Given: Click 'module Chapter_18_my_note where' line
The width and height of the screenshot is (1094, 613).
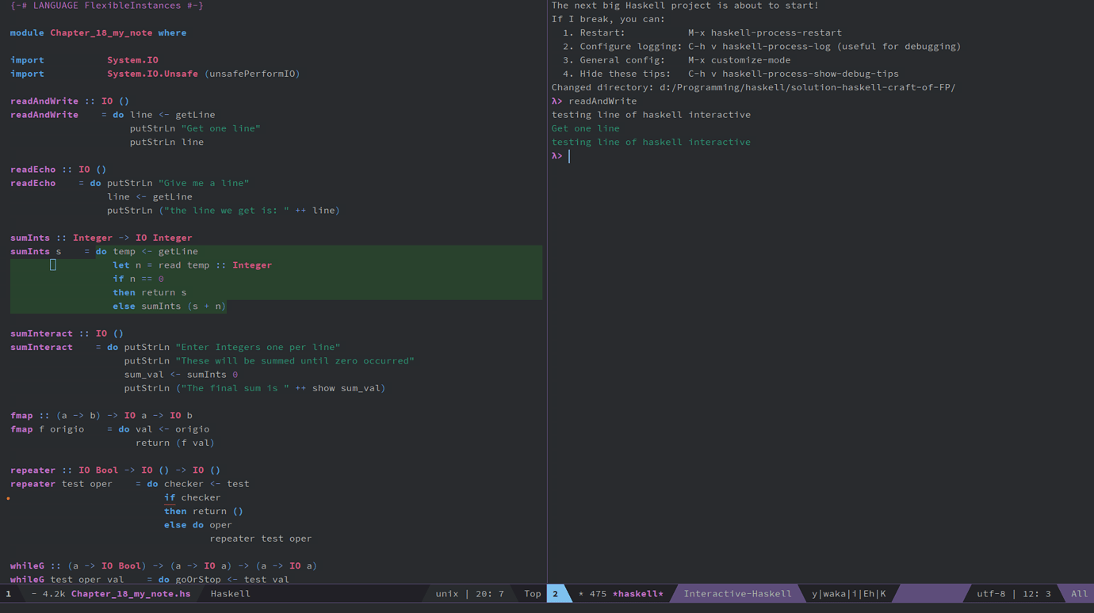Looking at the screenshot, I should (98, 32).
